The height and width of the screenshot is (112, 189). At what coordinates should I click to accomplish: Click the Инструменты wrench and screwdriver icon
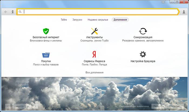point(94,31)
